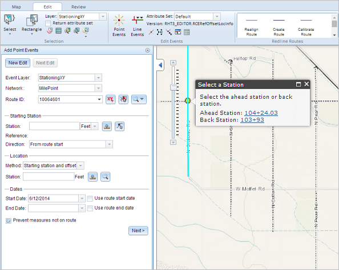Click the map zoom slider handle
This screenshot has width=339, height=270.
pos(173,87)
